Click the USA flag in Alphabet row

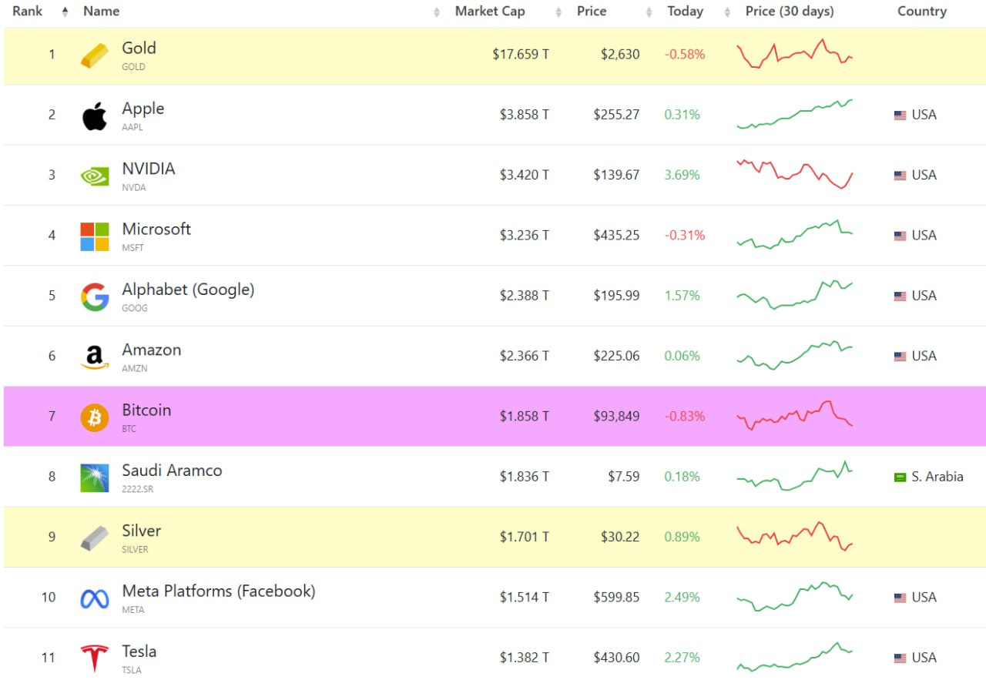point(900,296)
